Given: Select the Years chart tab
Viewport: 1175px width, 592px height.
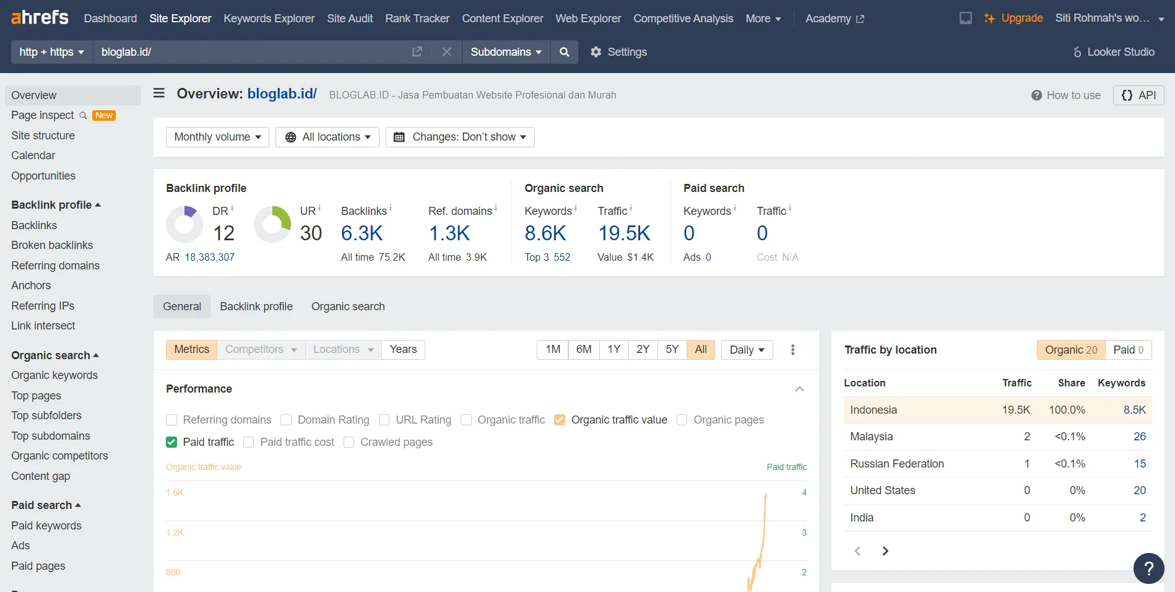Looking at the screenshot, I should [x=403, y=350].
